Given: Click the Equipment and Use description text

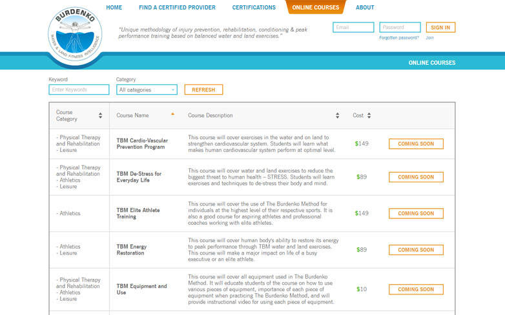Looking at the screenshot, I should click(x=261, y=289).
